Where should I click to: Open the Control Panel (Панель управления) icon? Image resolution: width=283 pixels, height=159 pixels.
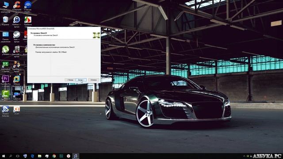pos(5,37)
